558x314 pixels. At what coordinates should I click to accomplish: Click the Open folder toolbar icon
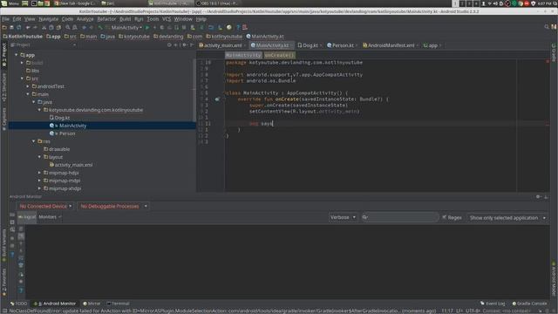click(x=4, y=27)
